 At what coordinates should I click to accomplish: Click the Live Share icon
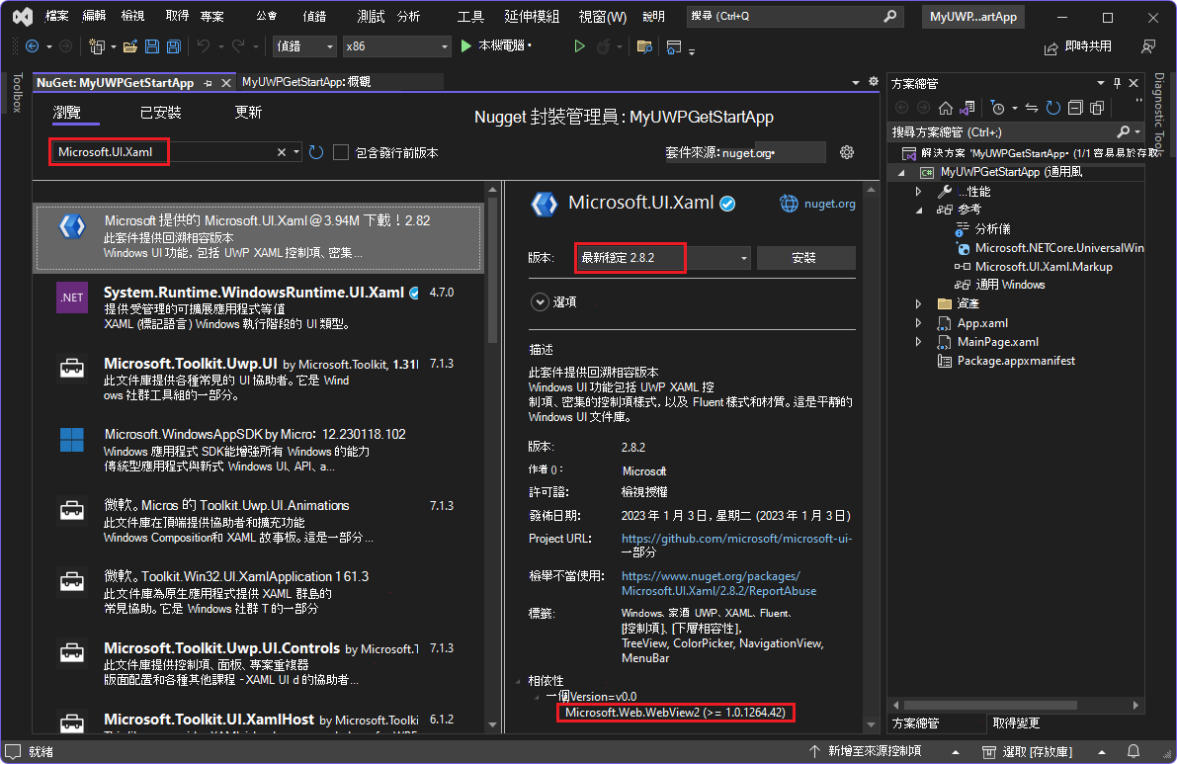tap(1051, 48)
